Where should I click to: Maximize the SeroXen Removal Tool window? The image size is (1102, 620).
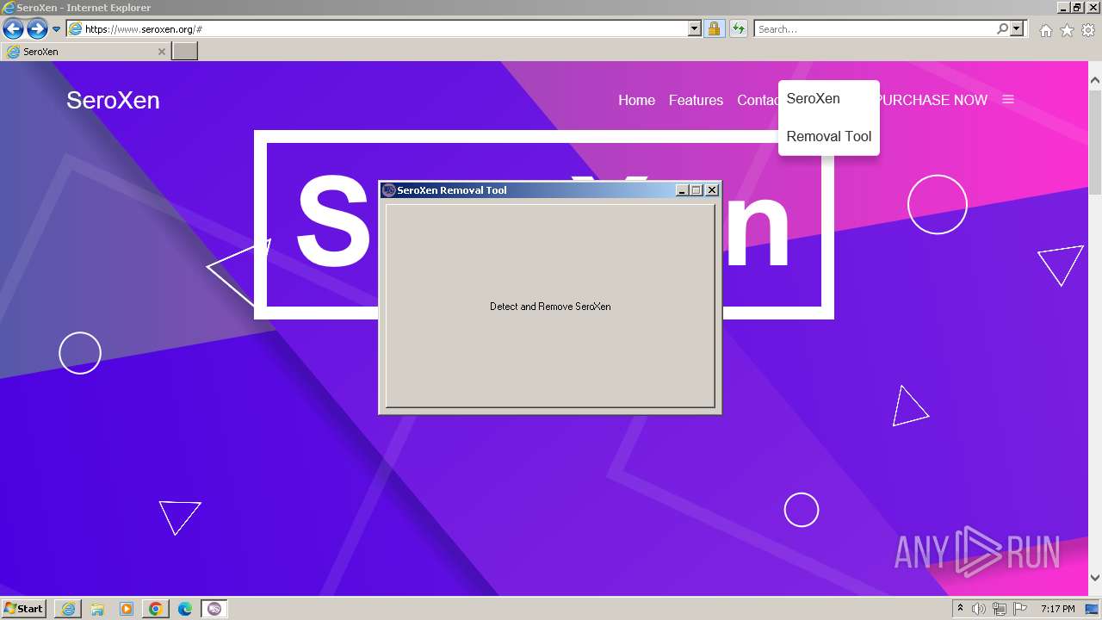[x=696, y=190]
